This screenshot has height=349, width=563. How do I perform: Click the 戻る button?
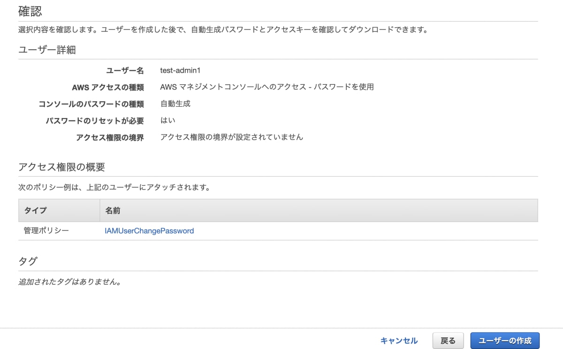448,341
